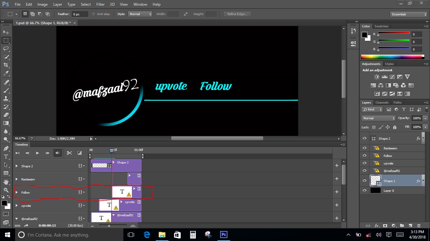Create a new group folder icon
430x241 pixels.
402,225
